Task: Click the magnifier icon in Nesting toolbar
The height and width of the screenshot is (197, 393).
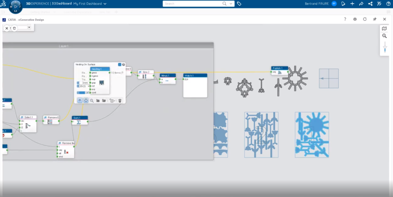Action: 92,101
